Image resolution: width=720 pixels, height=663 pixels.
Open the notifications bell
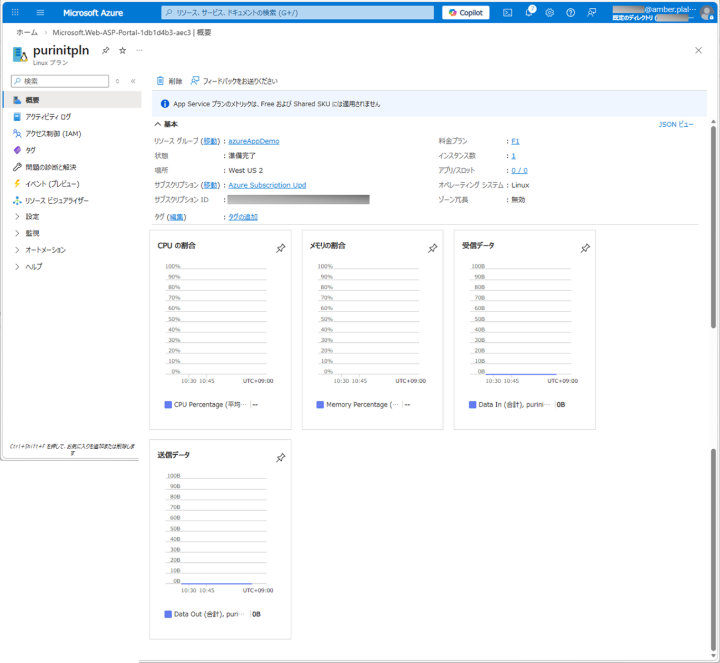coord(529,13)
